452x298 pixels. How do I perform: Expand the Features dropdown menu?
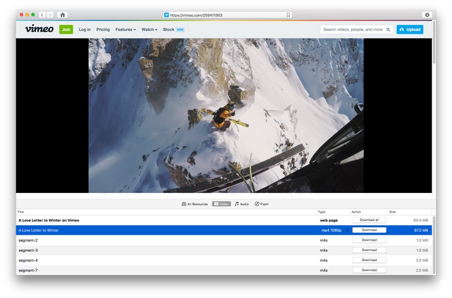pos(125,29)
